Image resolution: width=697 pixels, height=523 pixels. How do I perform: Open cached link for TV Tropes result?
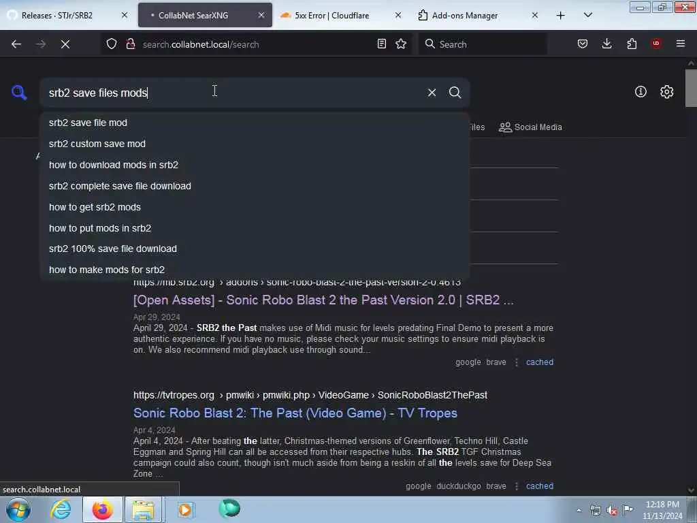[540, 486]
